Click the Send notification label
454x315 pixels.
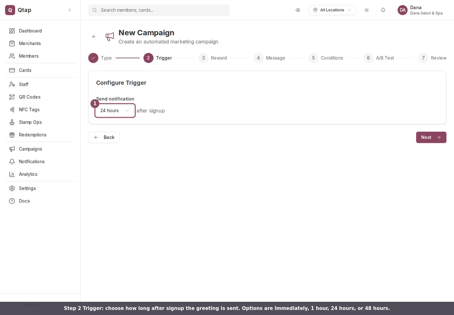[x=115, y=99]
